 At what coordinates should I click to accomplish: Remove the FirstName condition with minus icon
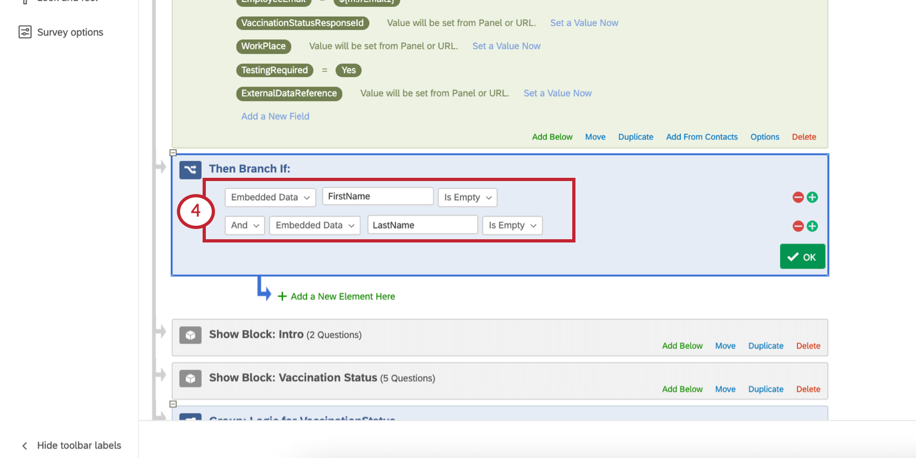[798, 197]
